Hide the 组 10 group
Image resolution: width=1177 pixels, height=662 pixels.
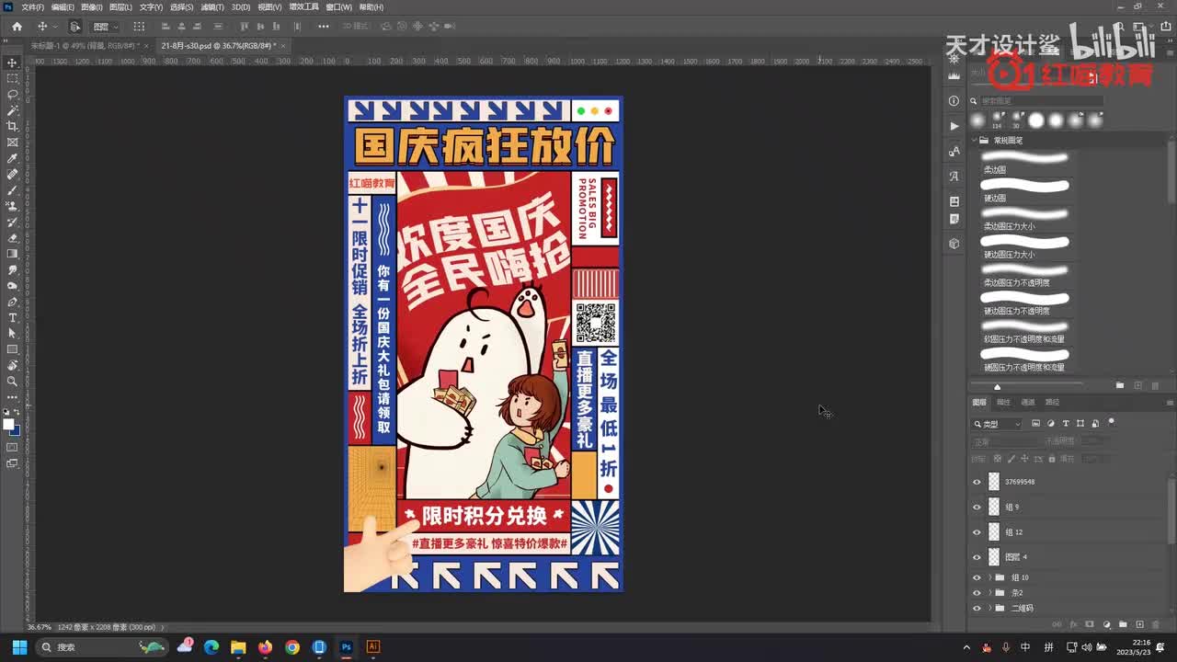pyautogui.click(x=977, y=577)
